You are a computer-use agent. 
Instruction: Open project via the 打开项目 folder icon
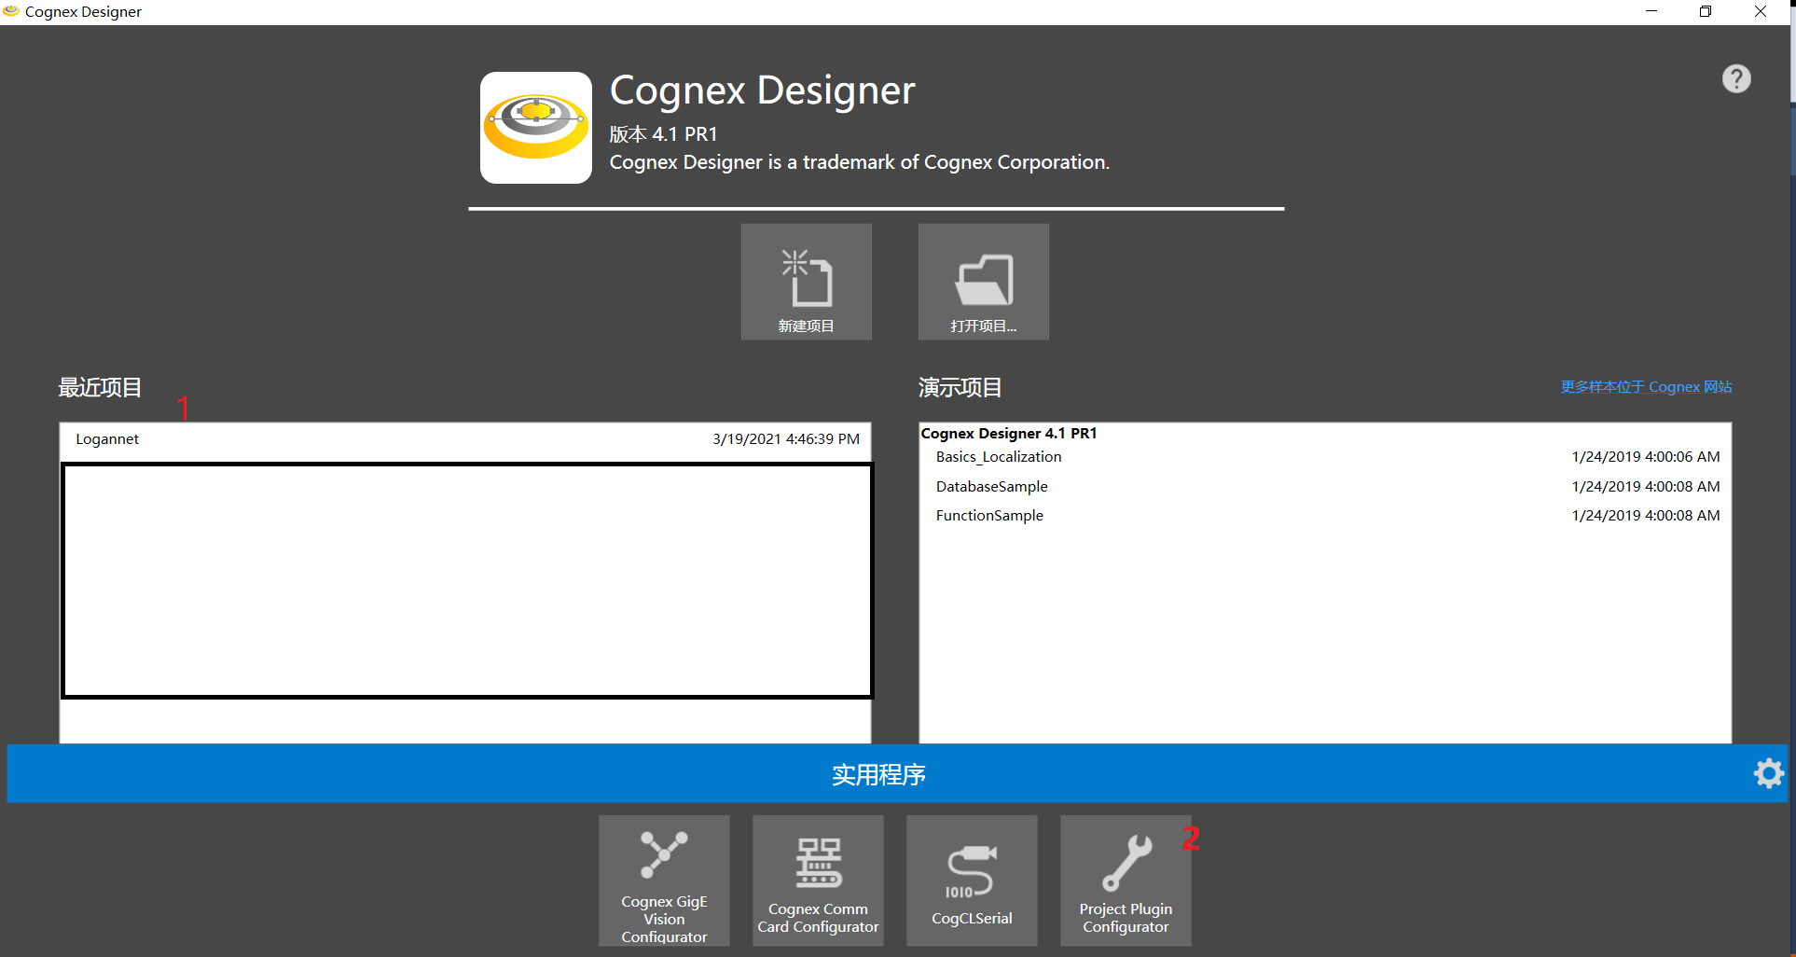(x=984, y=282)
